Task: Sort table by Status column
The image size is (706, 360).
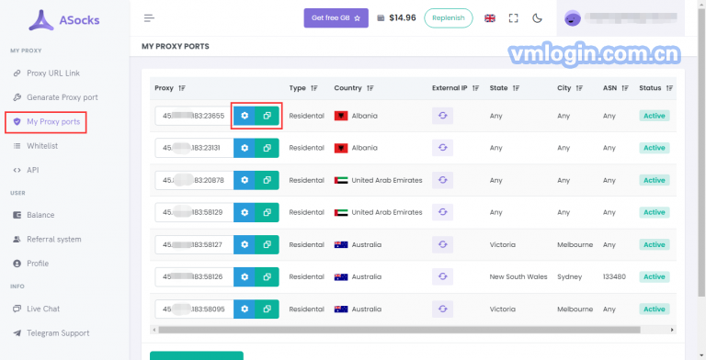Action: (669, 88)
